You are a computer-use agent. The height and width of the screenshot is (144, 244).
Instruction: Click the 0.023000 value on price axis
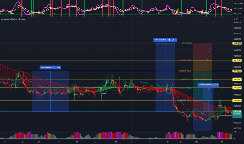(x=237, y=28)
